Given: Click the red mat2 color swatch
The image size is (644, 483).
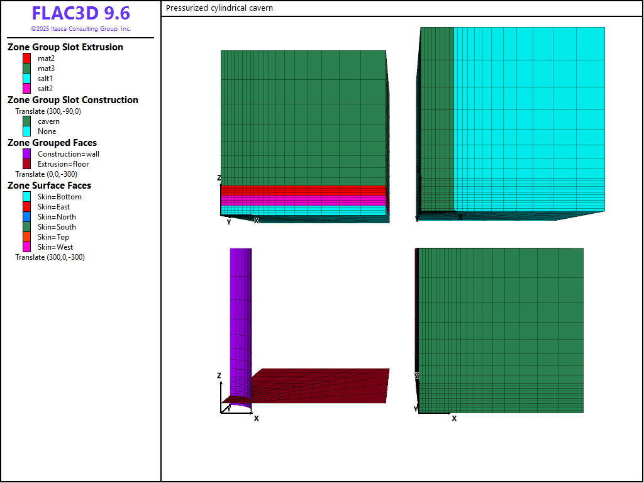Looking at the screenshot, I should click(27, 58).
